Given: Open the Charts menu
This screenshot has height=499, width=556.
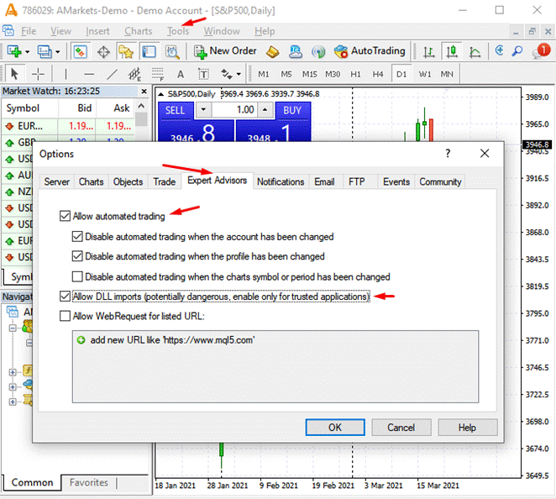Looking at the screenshot, I should pos(139,31).
